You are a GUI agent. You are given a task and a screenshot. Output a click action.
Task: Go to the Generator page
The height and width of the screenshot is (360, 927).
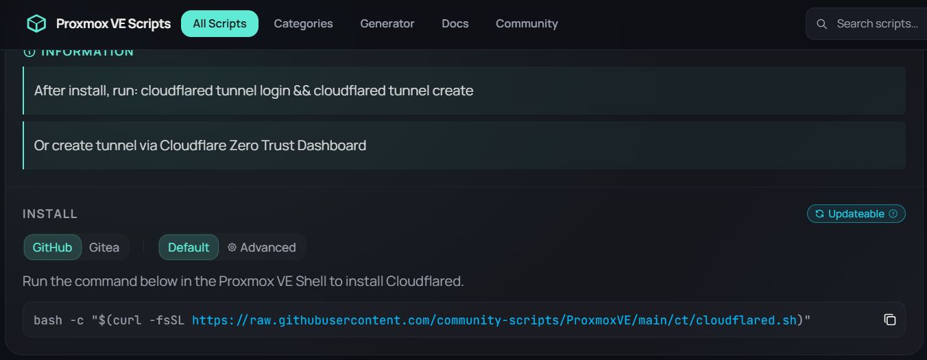point(387,23)
